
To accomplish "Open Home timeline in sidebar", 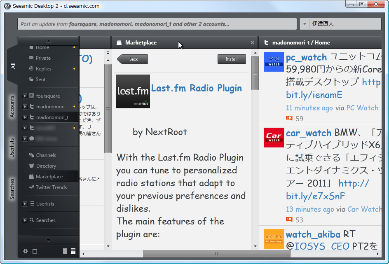I will (42, 47).
